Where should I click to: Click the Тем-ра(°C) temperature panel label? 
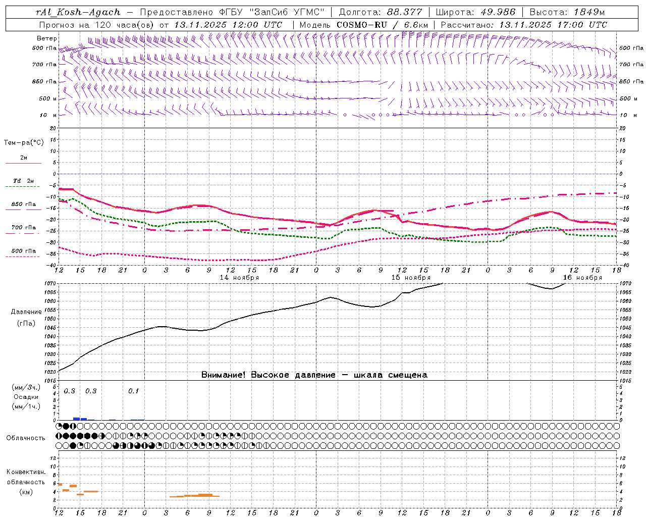pyautogui.click(x=24, y=143)
